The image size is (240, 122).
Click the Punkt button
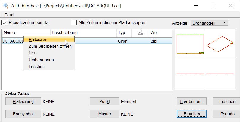(x=105, y=102)
